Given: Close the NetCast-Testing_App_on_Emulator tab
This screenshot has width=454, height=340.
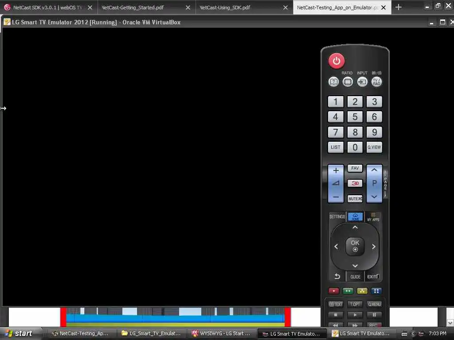Looking at the screenshot, I should 384,8.
